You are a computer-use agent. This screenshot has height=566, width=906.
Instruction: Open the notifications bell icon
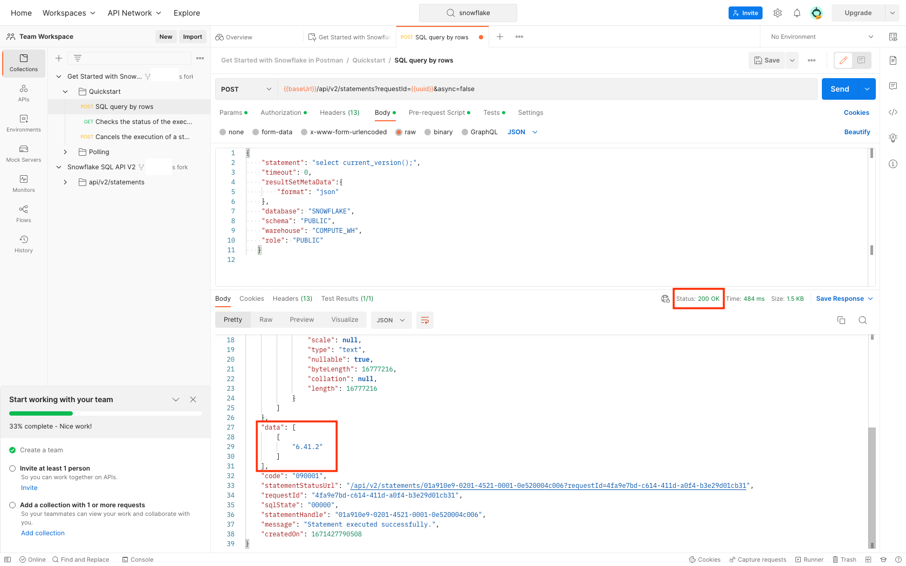797,13
